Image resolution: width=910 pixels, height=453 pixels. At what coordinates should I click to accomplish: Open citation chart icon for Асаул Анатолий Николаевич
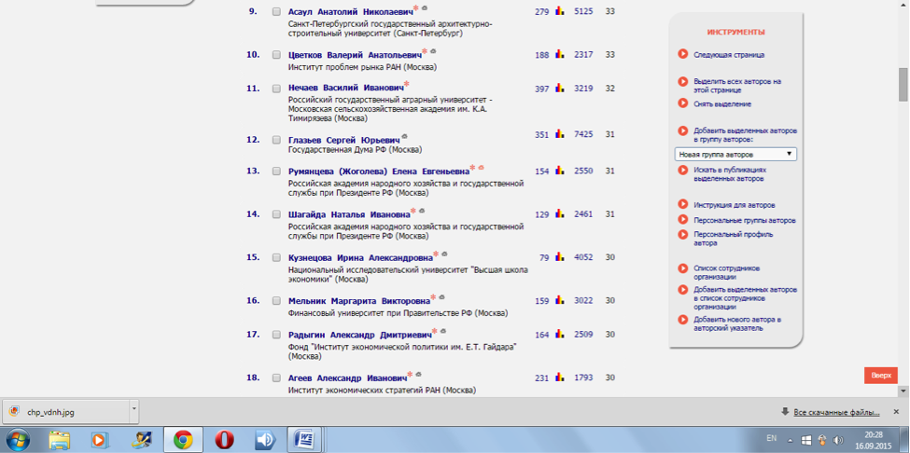click(x=560, y=12)
